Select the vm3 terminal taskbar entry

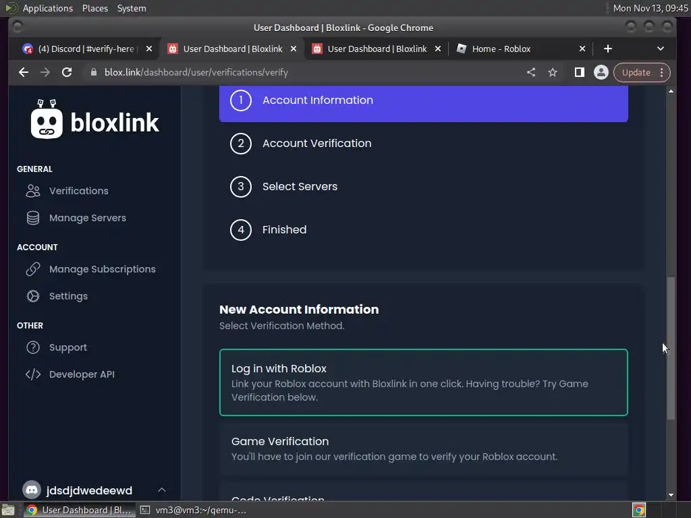coord(193,510)
